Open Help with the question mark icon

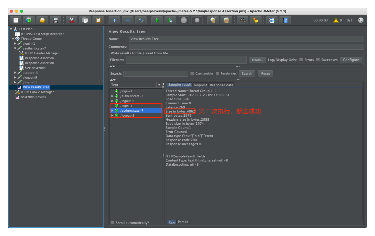[285, 20]
